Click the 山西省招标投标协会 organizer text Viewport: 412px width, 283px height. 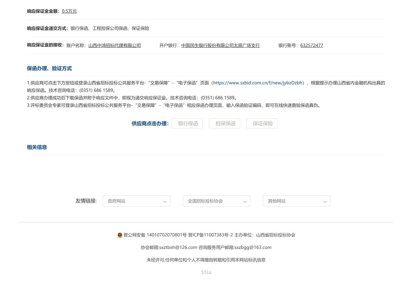pos(276,235)
